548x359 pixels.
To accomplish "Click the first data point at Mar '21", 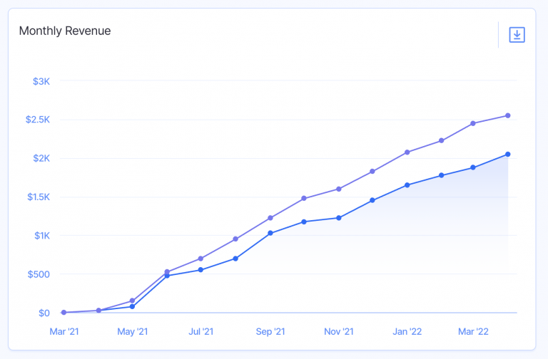I will (64, 312).
